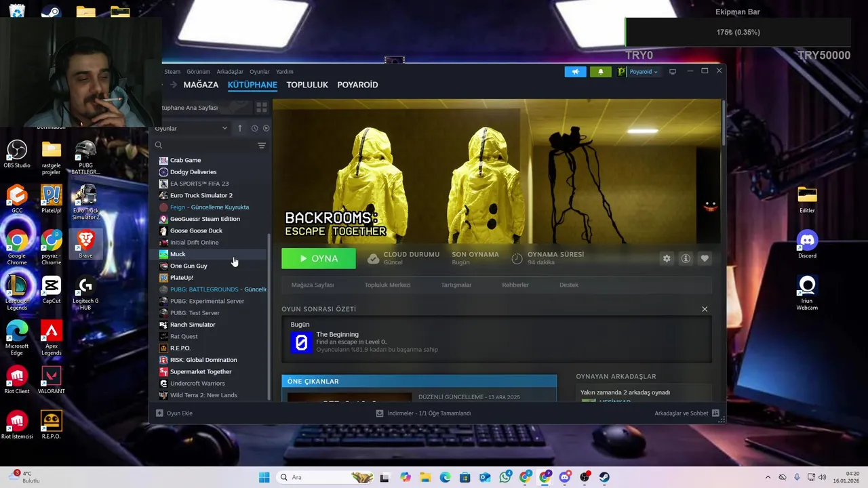868x488 pixels.
Task: Switch to the TOPLULUK tab
Action: coord(307,85)
